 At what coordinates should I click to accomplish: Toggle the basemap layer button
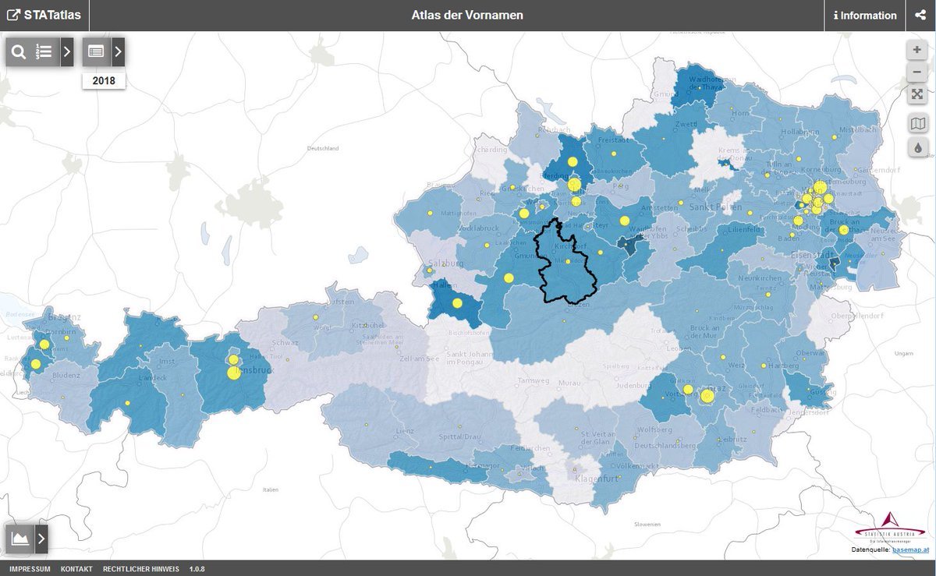click(x=917, y=124)
